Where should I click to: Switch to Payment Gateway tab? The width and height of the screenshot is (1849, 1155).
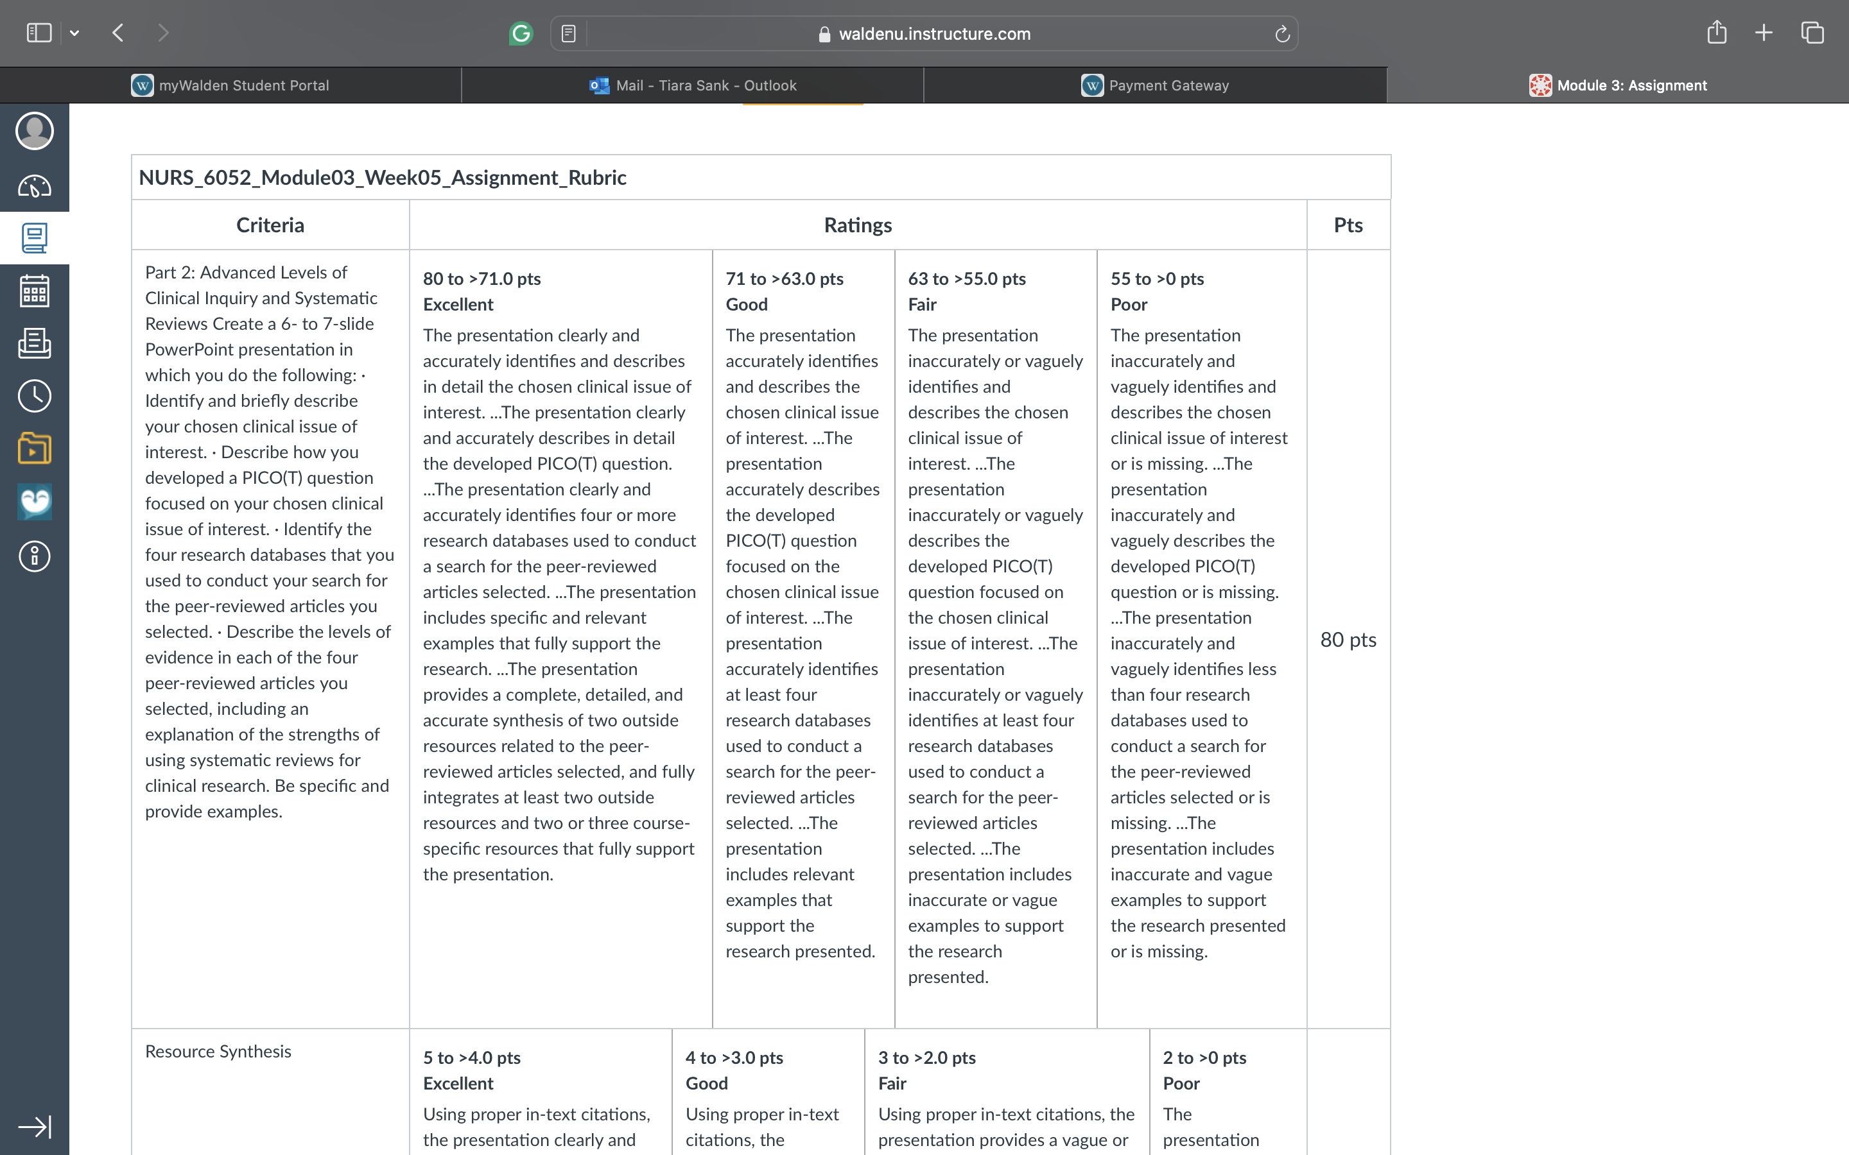coord(1155,85)
